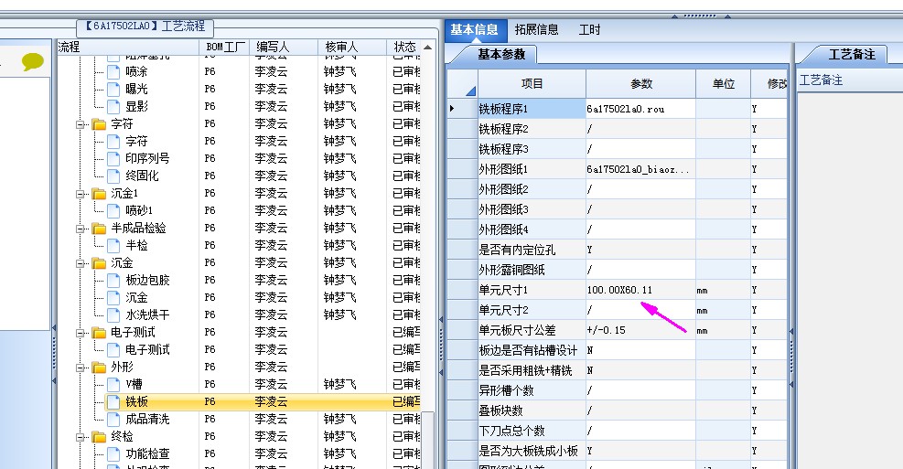Click the 字符 folder icon
This screenshot has width=903, height=469.
click(x=99, y=123)
